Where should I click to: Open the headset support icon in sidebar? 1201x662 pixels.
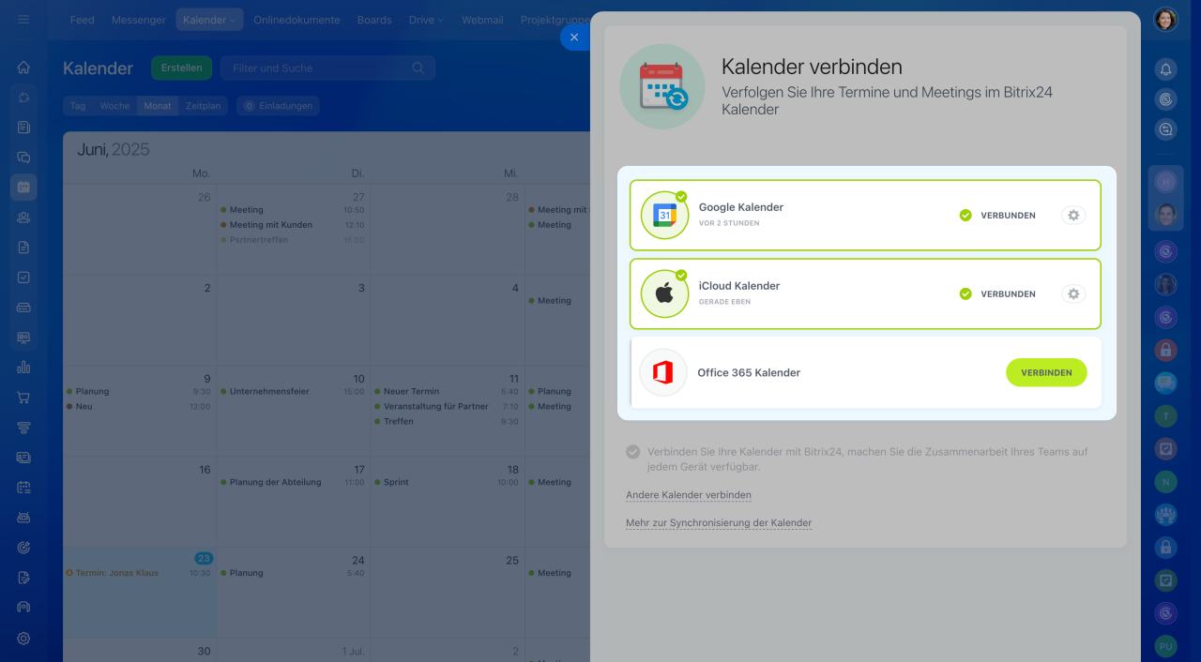[x=23, y=608]
